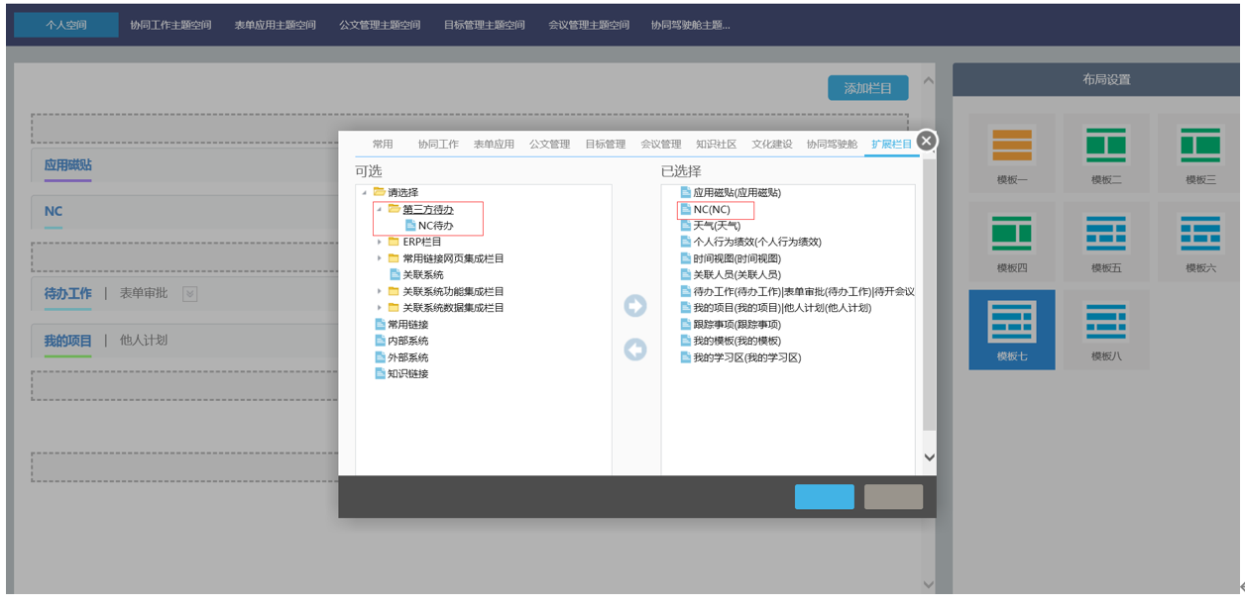Click the 应用磁贴 section heading
The image size is (1245, 607).
coord(67,165)
